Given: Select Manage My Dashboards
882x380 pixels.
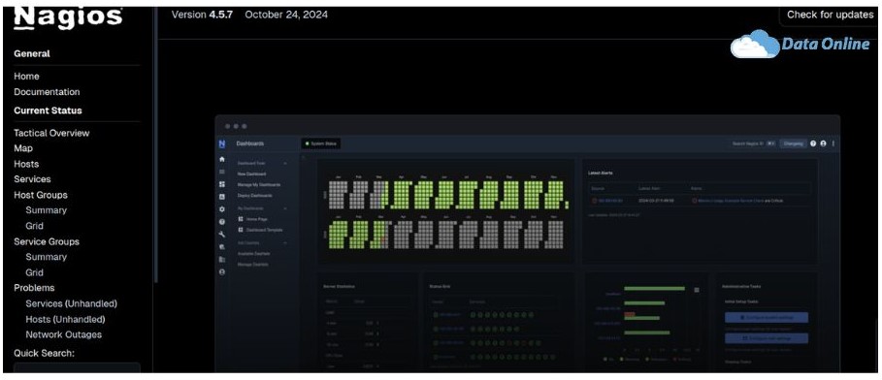Looking at the screenshot, I should click(259, 184).
